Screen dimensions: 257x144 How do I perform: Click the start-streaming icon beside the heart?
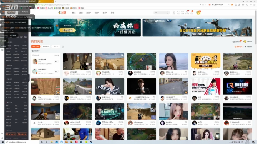coord(183,12)
